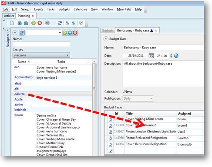Image resolution: width=212 pixels, height=167 pixels.
Task: Click the printer icon in the toolbar
Action: pos(47,23)
